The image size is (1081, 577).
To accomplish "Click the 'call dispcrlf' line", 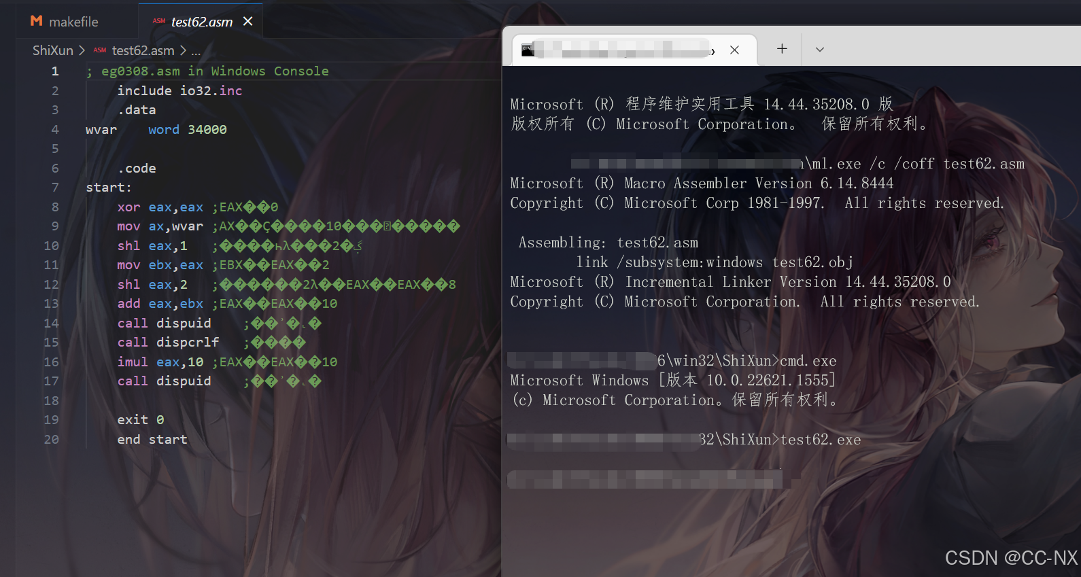I will 168,343.
